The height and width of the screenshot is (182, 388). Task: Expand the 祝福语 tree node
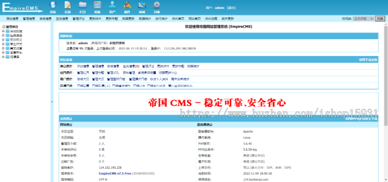coord(3,57)
